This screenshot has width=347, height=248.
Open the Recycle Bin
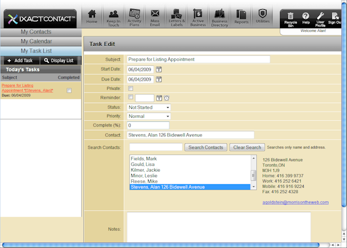pyautogui.click(x=290, y=20)
